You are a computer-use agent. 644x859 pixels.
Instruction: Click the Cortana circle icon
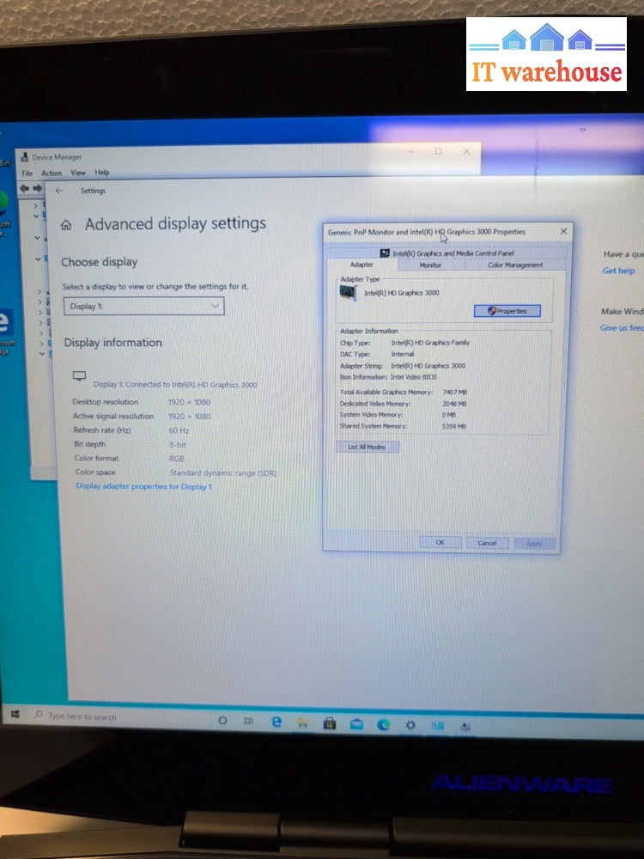coord(222,720)
